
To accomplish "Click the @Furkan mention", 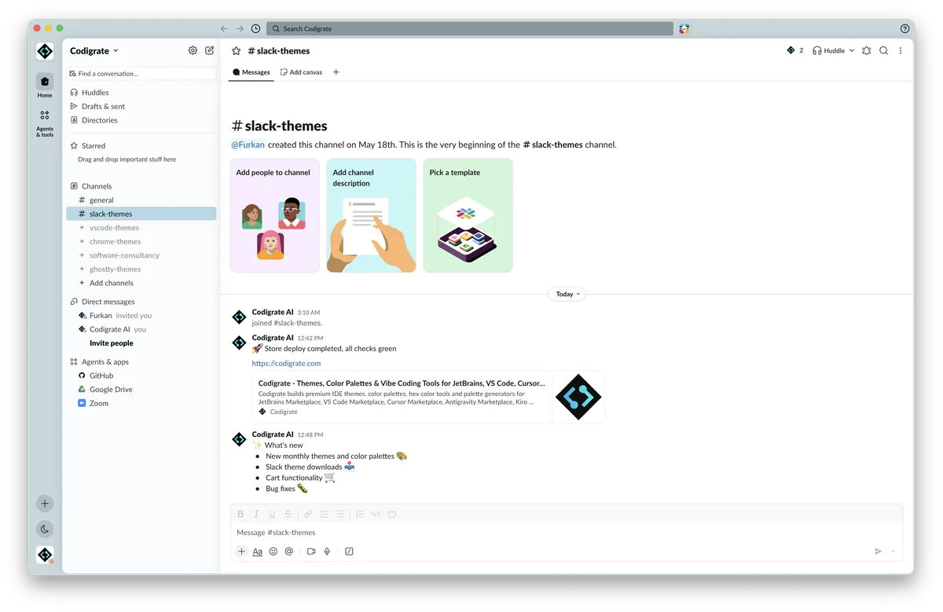I will [x=248, y=145].
